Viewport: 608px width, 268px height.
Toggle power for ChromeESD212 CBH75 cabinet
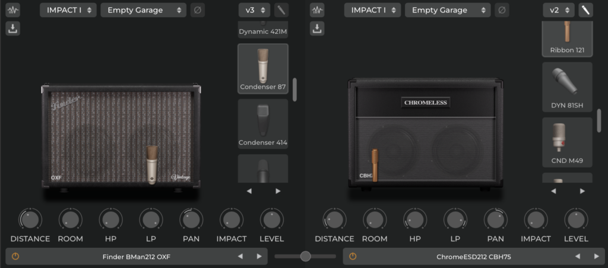(x=353, y=256)
